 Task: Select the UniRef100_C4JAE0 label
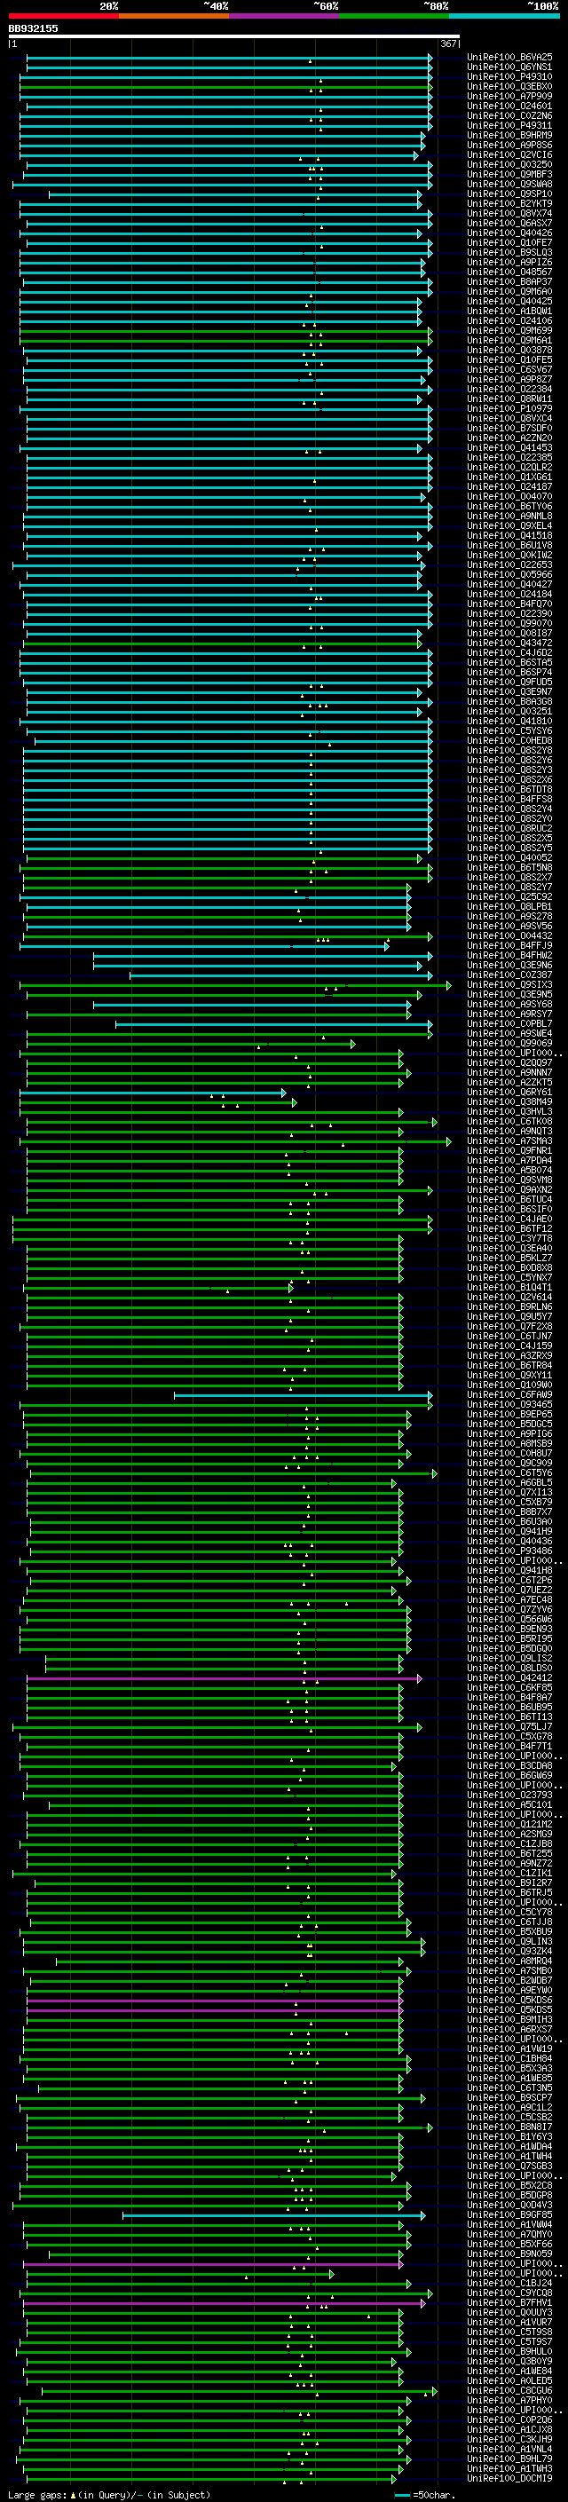tap(509, 1219)
